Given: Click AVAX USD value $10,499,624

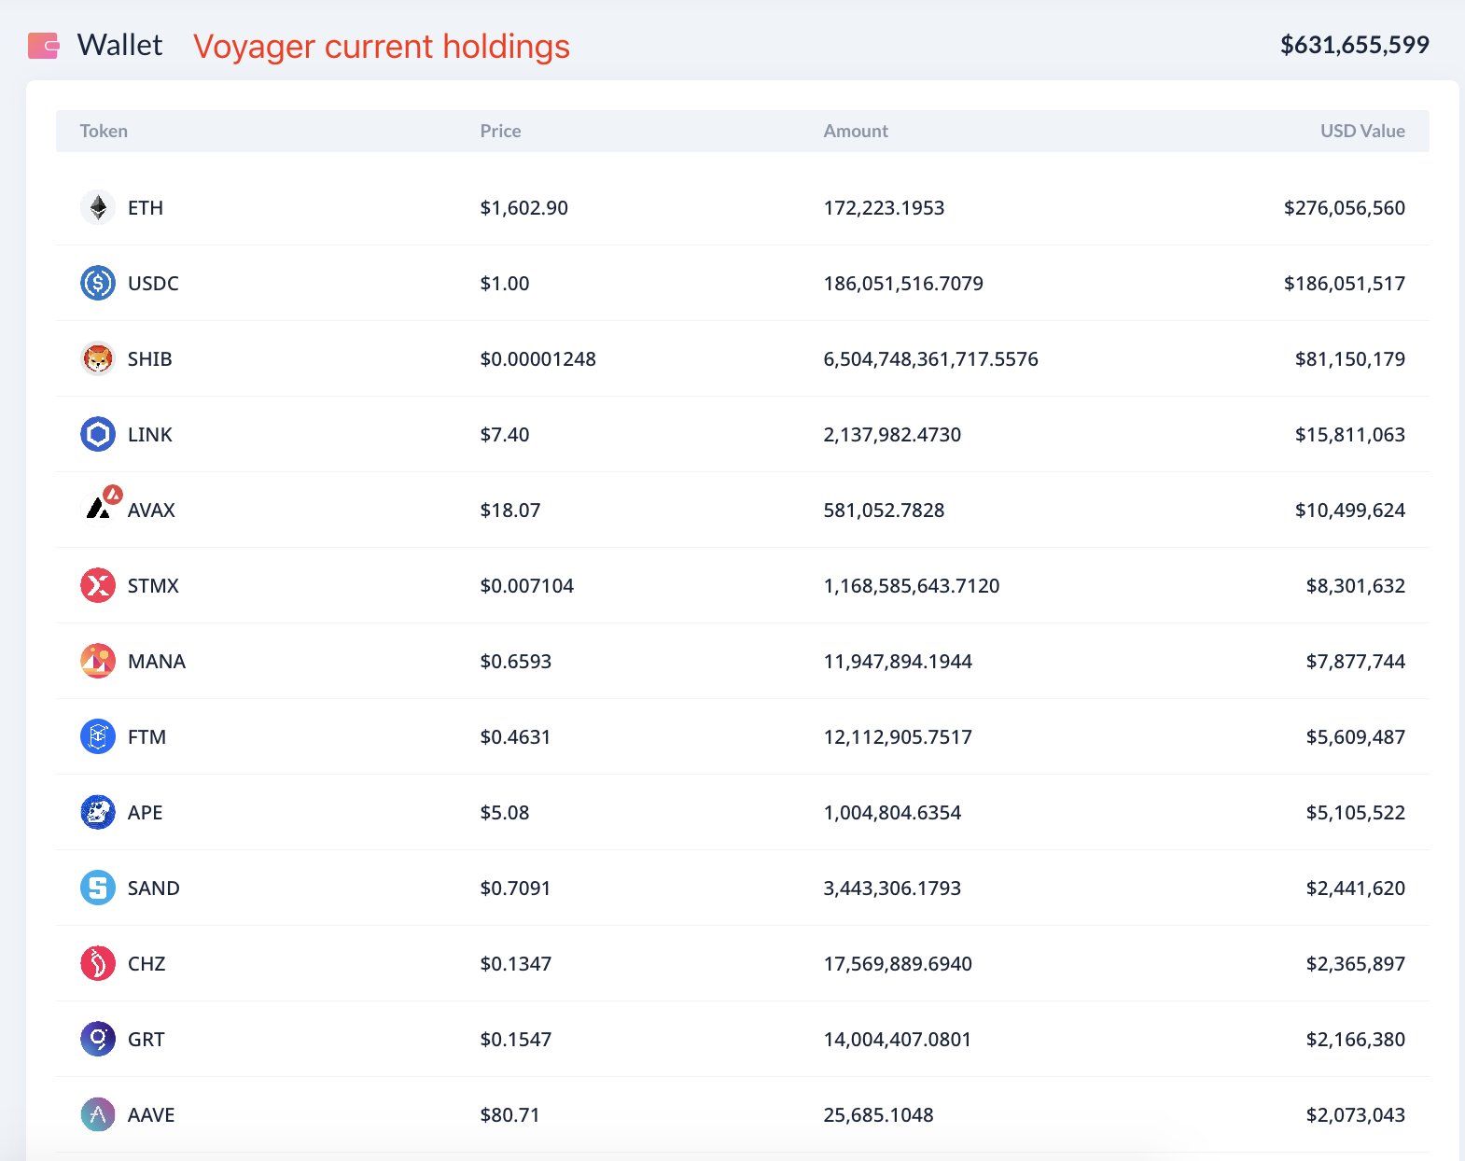Looking at the screenshot, I should pyautogui.click(x=1350, y=510).
